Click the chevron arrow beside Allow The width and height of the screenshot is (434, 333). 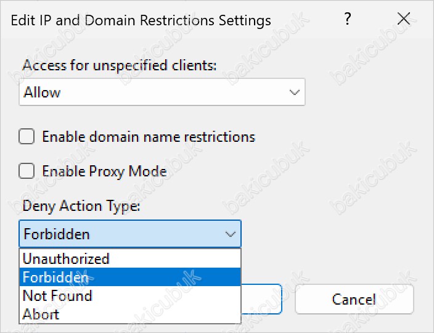coord(294,92)
